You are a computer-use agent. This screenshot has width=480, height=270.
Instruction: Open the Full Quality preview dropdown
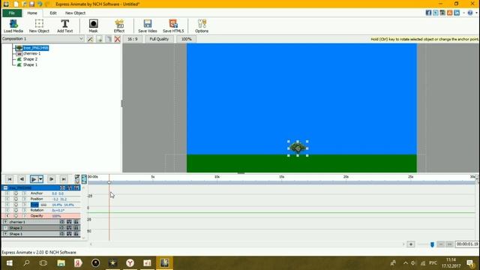(x=159, y=39)
